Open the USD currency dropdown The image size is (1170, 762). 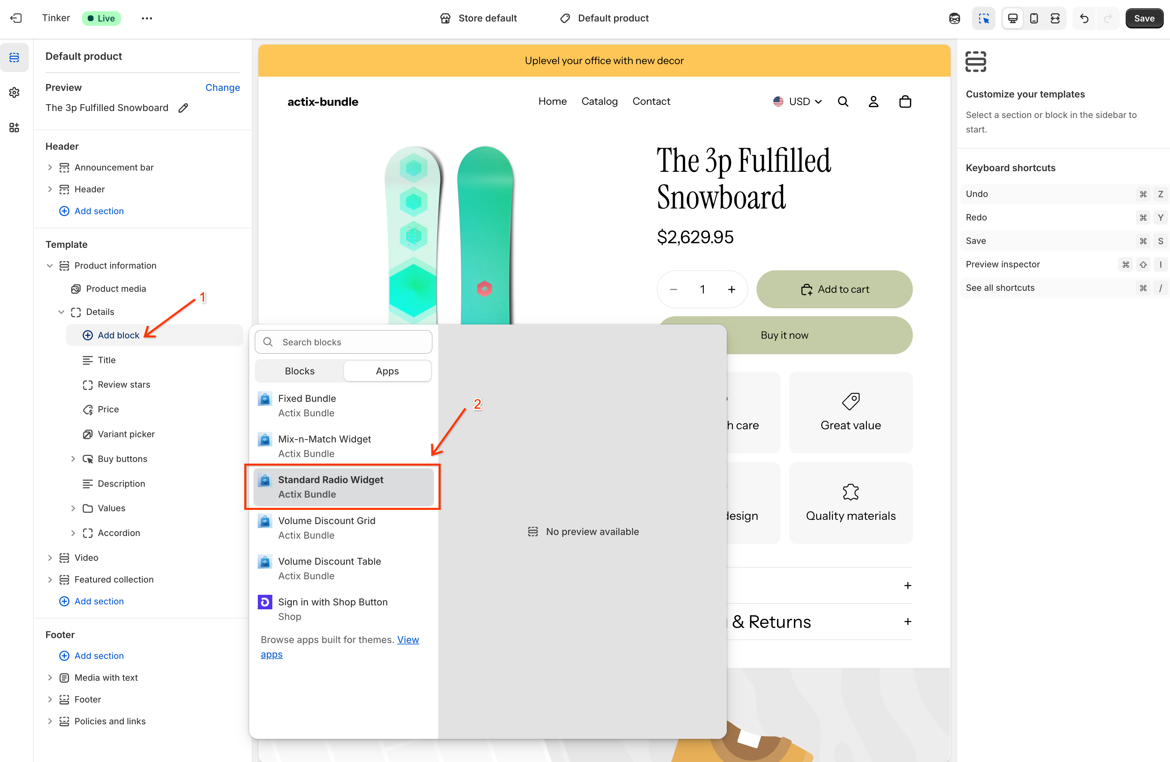(x=798, y=102)
